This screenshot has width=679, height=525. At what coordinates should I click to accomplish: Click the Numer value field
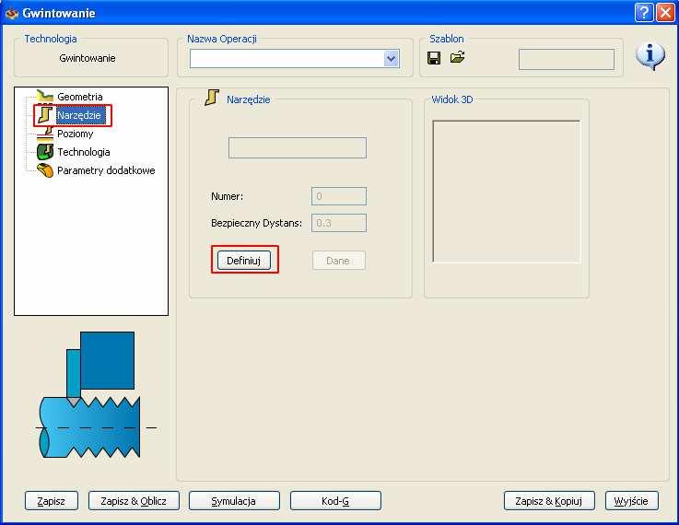pos(339,196)
